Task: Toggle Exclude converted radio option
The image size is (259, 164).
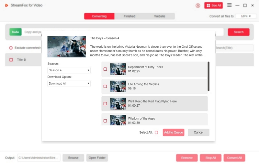Action: click(x=11, y=48)
